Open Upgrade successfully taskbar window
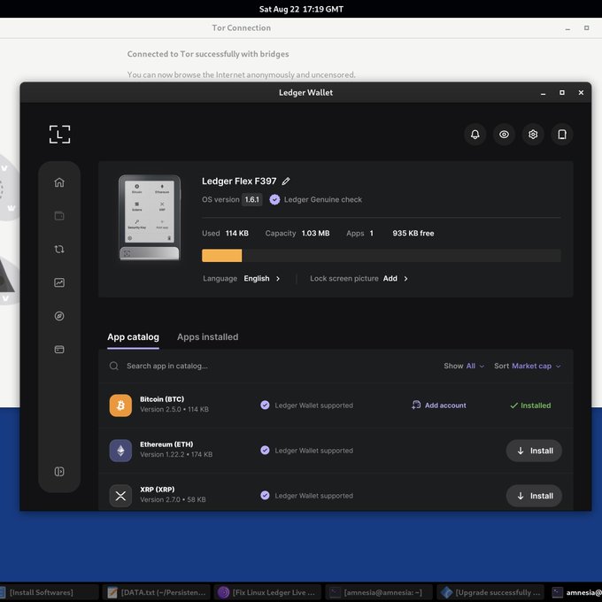This screenshot has width=602, height=602. [490, 592]
